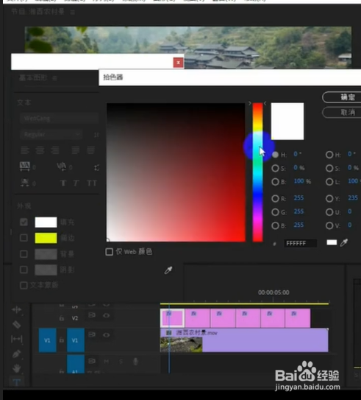Check the 仅 Web 颜色 checkbox
The height and width of the screenshot is (400, 361).
[110, 252]
